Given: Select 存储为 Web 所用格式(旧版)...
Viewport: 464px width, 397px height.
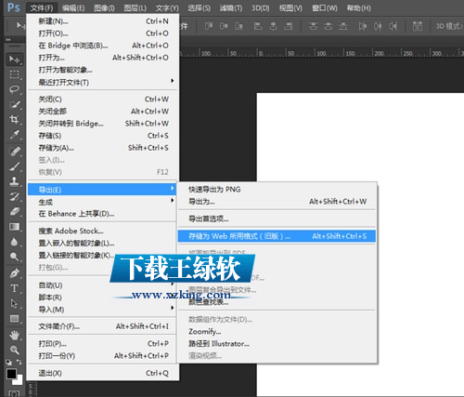Looking at the screenshot, I should point(277,236).
